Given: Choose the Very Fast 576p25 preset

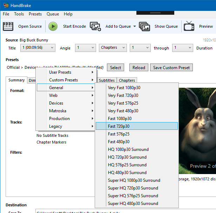Looking at the screenshot, I should pyautogui.click(x=137, y=103).
